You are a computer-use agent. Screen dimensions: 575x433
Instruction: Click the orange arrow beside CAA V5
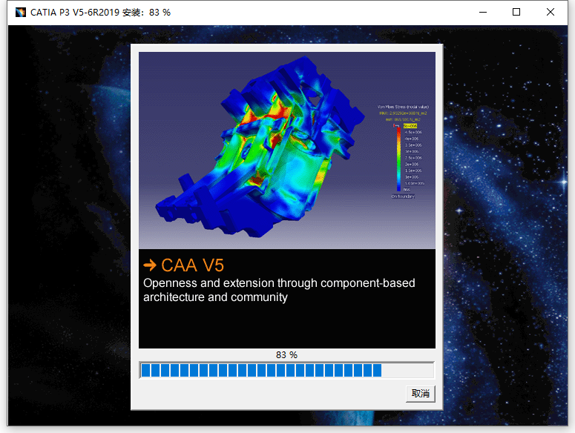[x=150, y=265]
